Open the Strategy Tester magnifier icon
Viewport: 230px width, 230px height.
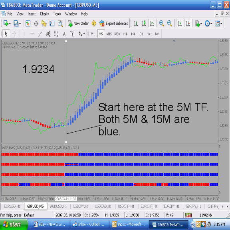[x=60, y=24]
